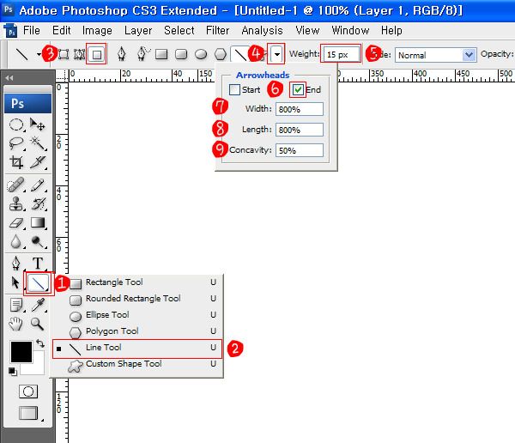Click the arrowhead Length field

click(300, 130)
